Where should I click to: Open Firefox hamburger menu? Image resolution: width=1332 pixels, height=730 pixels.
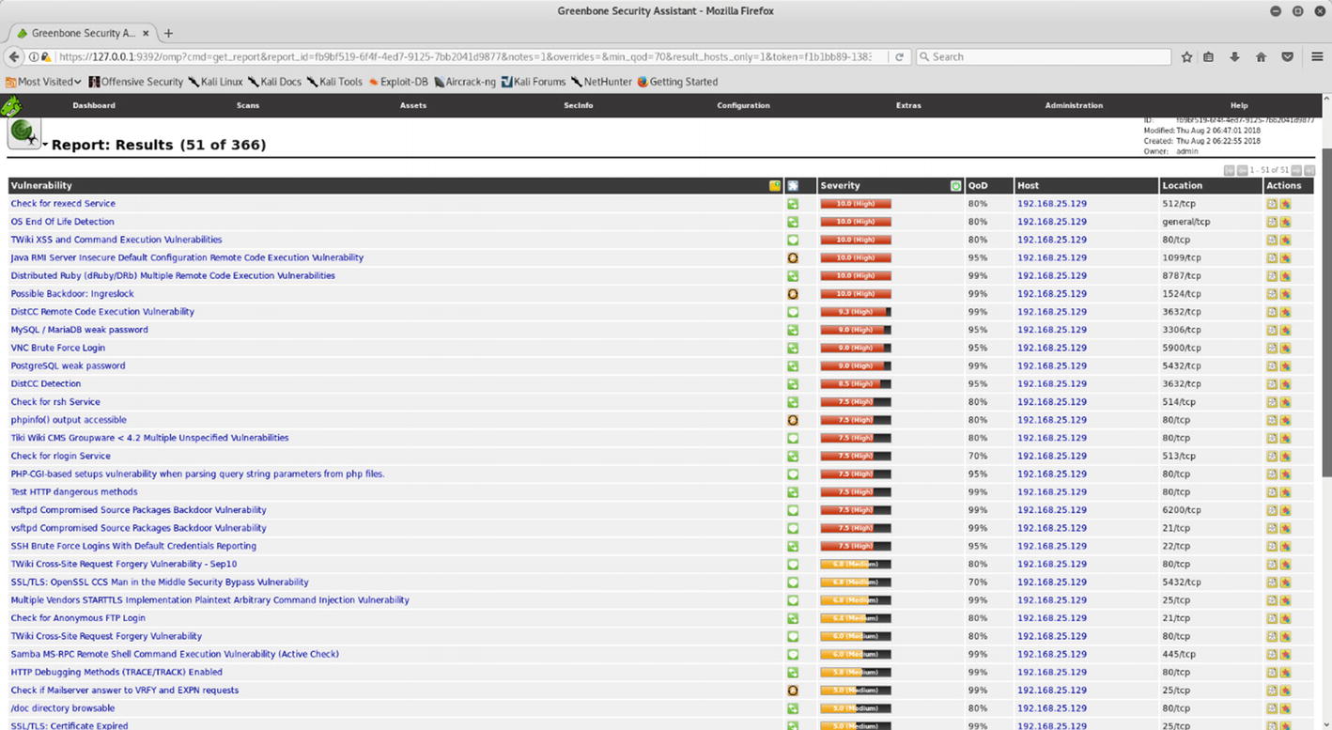[x=1317, y=57]
